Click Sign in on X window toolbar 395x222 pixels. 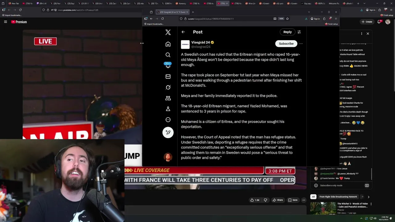pyautogui.click(x=315, y=19)
